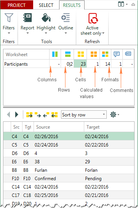Expand the Filters dropdown arrow
The height and width of the screenshot is (208, 138).
point(9,33)
